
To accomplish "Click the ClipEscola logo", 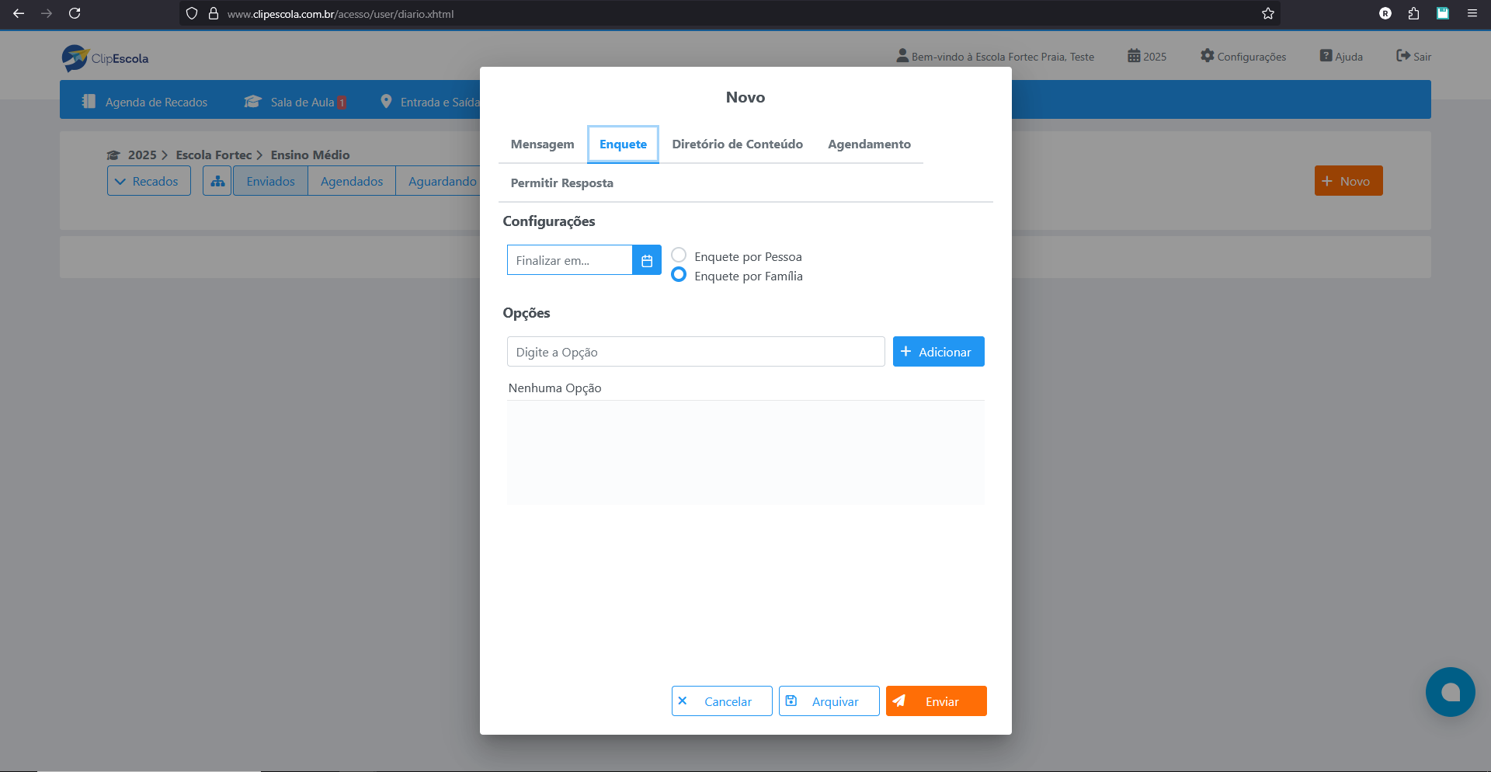I will click(x=106, y=58).
